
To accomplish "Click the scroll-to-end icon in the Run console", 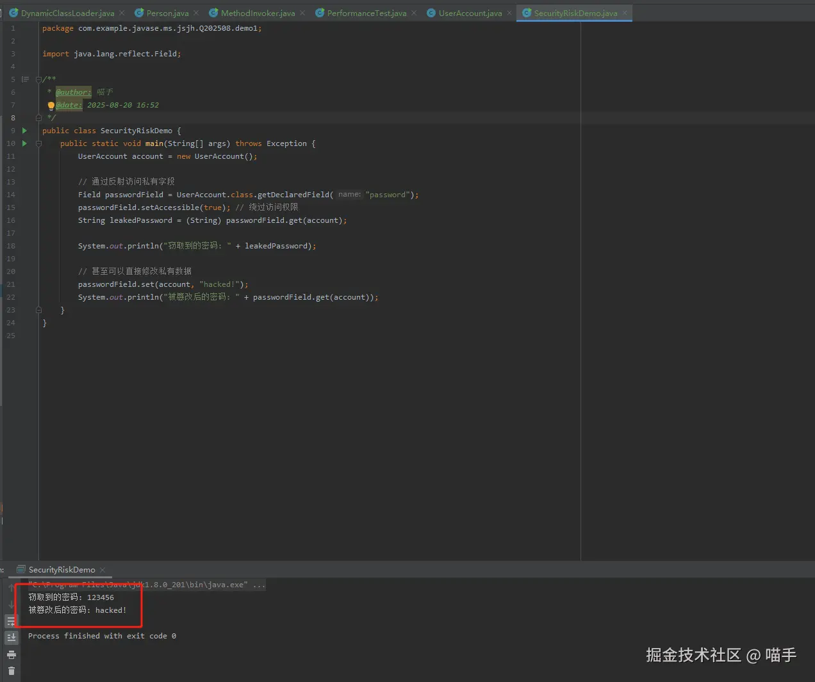I will click(11, 638).
